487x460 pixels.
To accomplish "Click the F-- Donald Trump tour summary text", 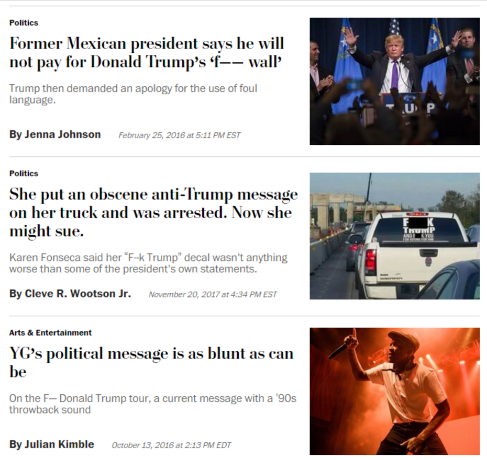I will (x=153, y=404).
